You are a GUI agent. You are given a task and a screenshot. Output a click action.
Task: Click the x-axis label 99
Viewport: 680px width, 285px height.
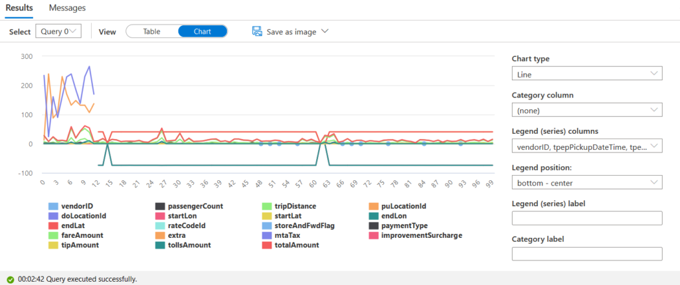pos(489,184)
